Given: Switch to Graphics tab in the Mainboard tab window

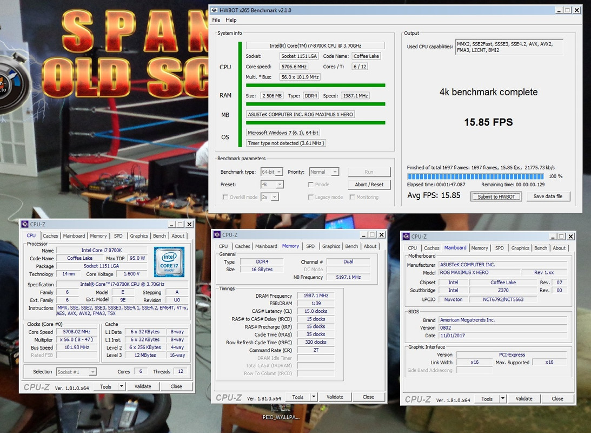Looking at the screenshot, I should (x=520, y=248).
